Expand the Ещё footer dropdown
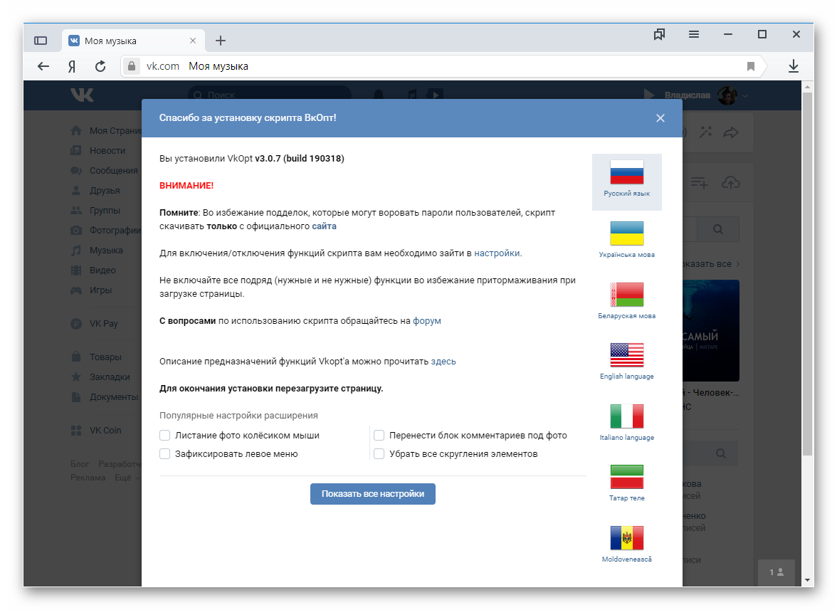 (x=127, y=478)
